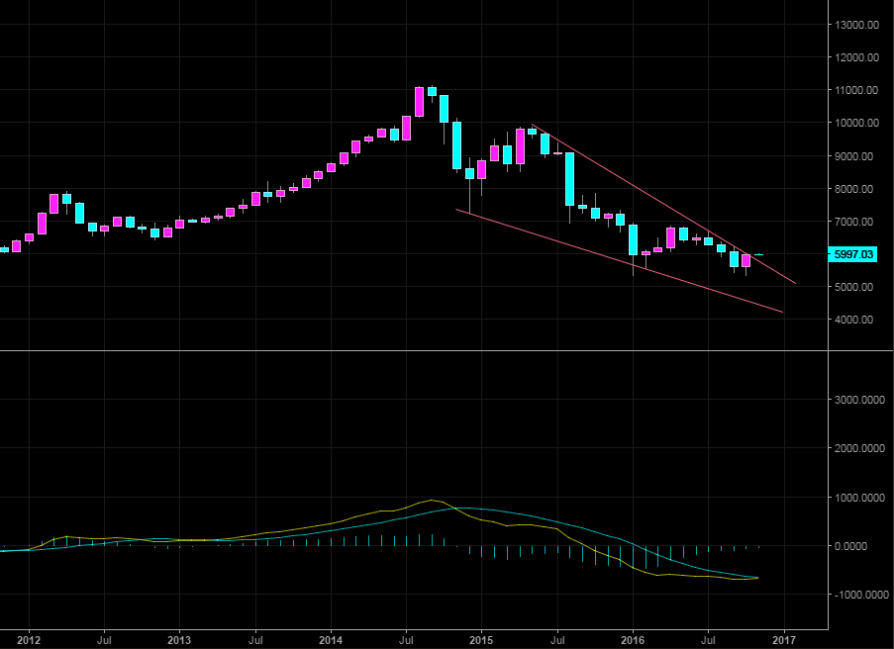Select the 12000.00 price level label
Viewport: 894px width, 649px height.
pos(856,57)
